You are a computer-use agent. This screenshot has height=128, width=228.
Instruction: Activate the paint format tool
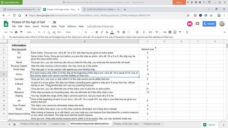tap(21, 32)
